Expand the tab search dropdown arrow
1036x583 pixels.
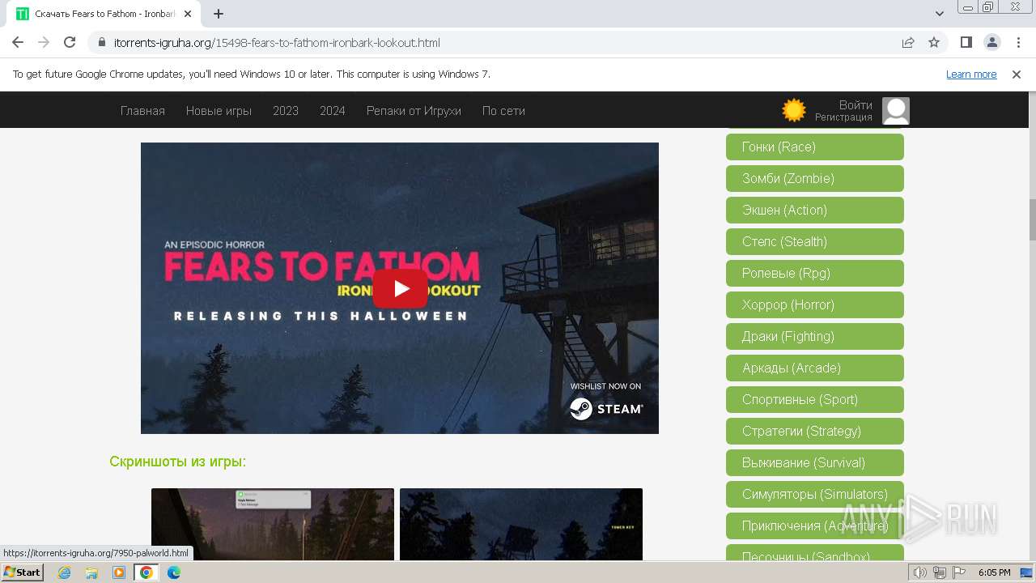940,14
